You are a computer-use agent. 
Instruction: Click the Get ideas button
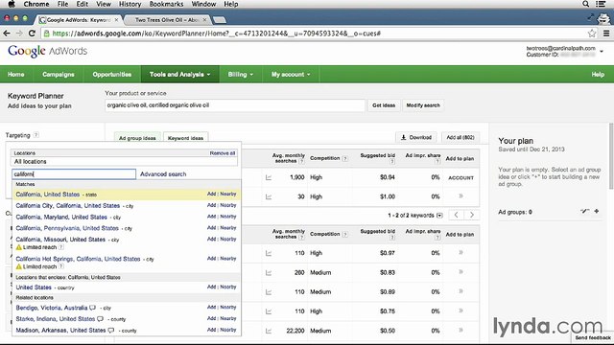tap(384, 105)
